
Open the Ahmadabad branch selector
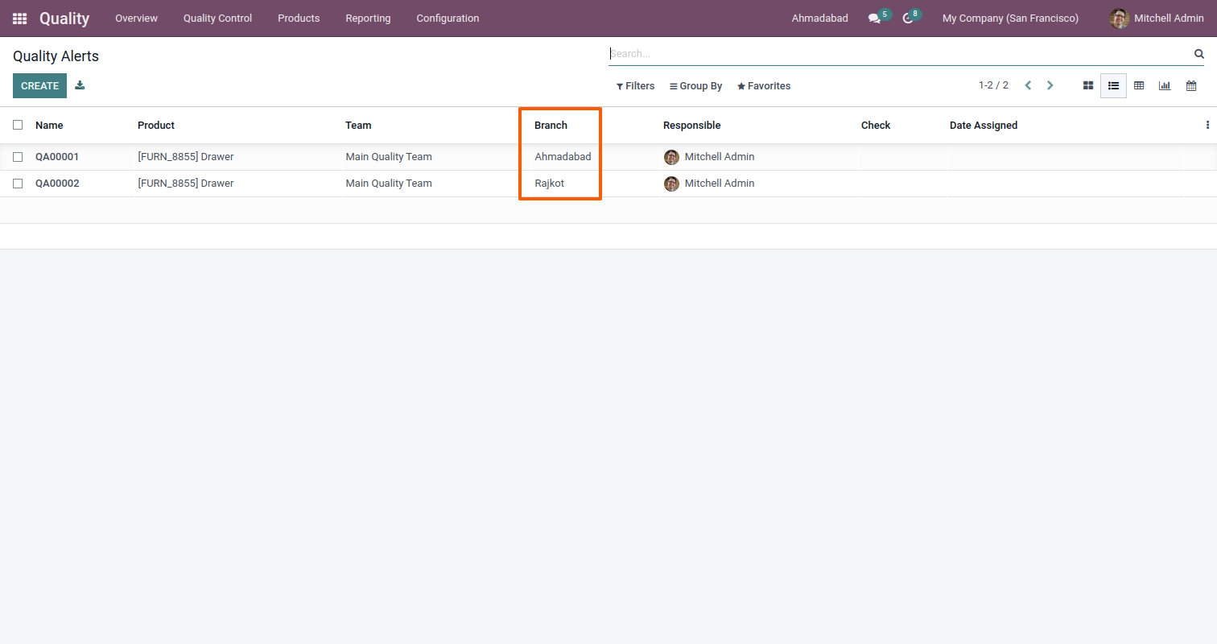[x=819, y=19]
